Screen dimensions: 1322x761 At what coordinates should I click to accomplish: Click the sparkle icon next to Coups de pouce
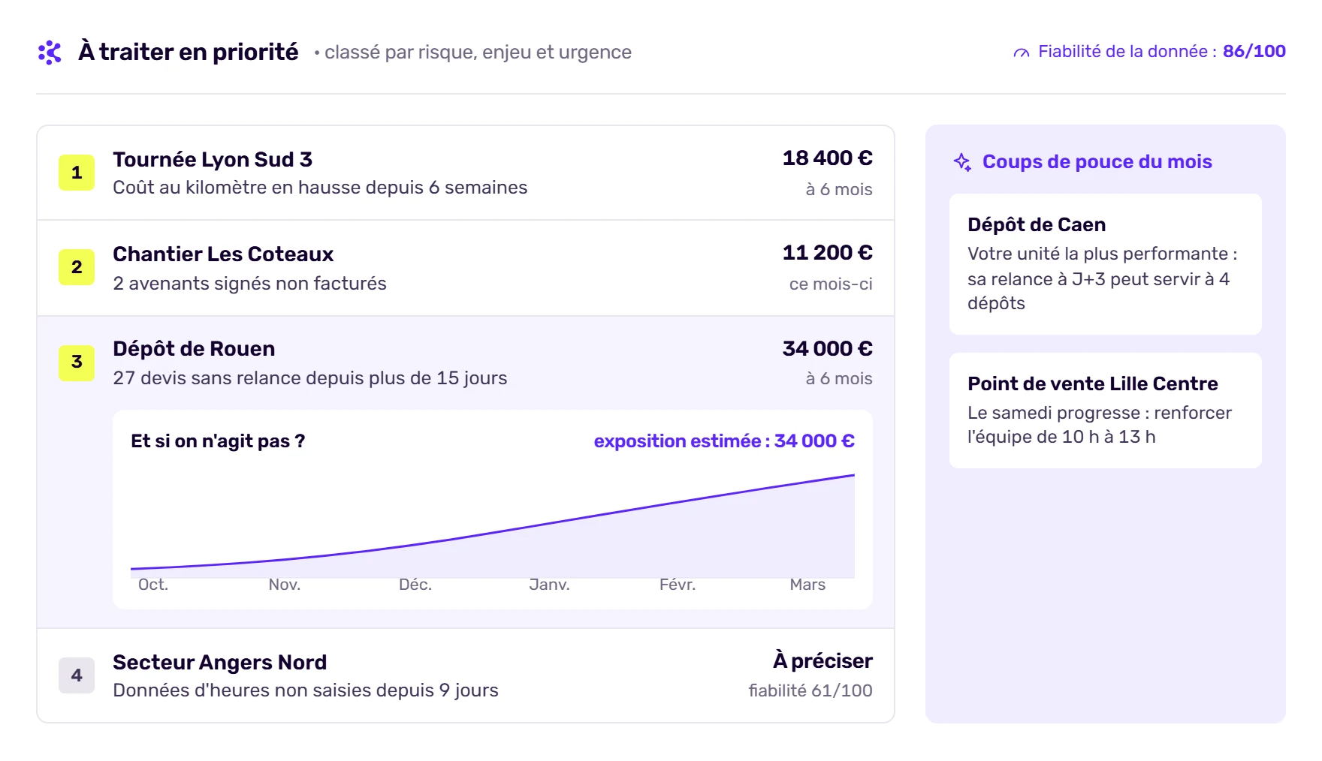coord(962,162)
